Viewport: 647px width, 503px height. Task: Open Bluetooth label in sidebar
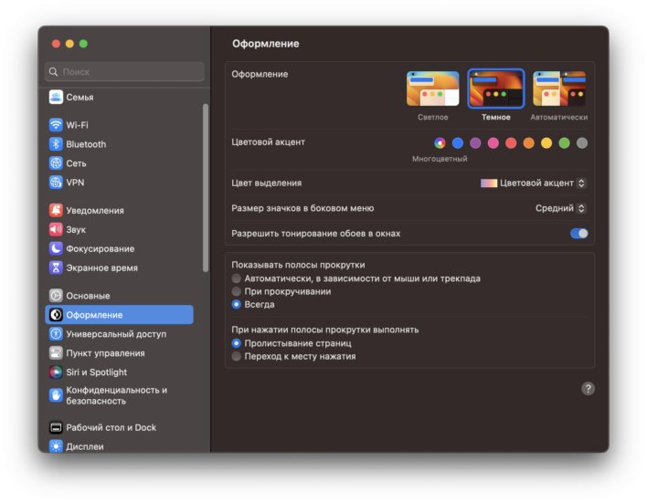pos(86,144)
